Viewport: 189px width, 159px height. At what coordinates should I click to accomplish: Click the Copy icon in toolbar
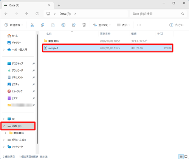pyautogui.click(x=43, y=25)
